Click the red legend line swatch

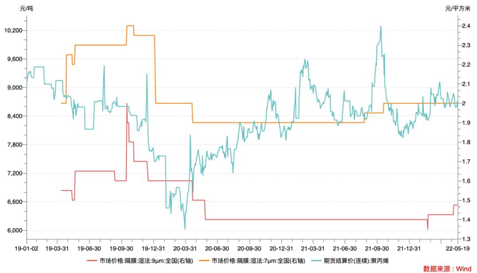tap(92, 261)
